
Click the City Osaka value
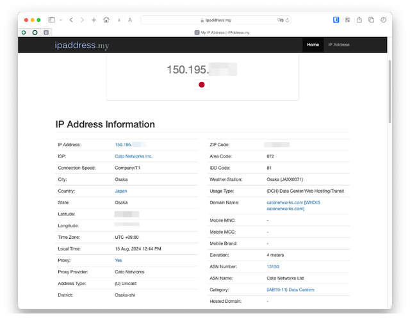pos(121,179)
